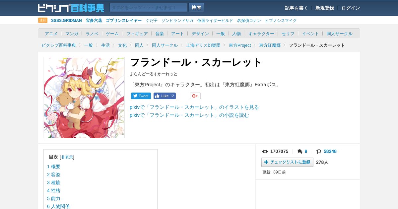The width and height of the screenshot is (398, 209).
Task: Go to 一般 breadcrumb
Action: [89, 45]
